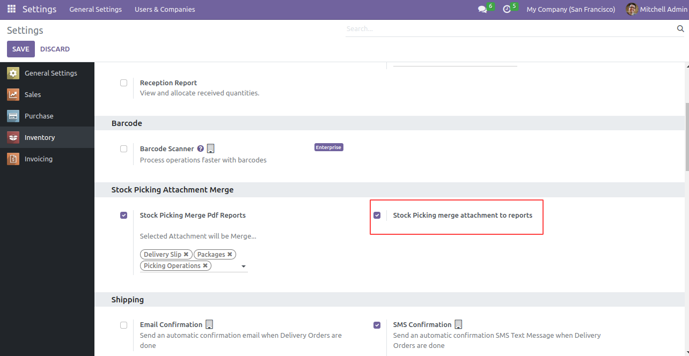Click the phone icon beside Email Confirmation

pyautogui.click(x=209, y=324)
